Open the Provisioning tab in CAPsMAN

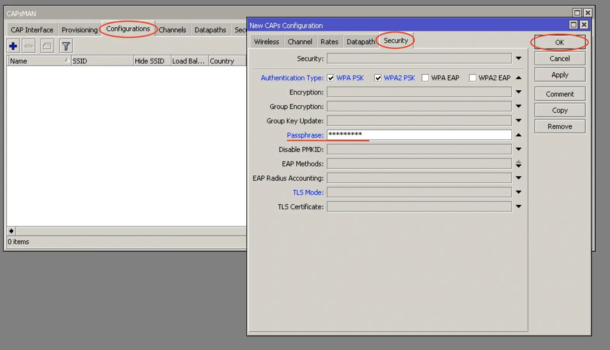(80, 30)
